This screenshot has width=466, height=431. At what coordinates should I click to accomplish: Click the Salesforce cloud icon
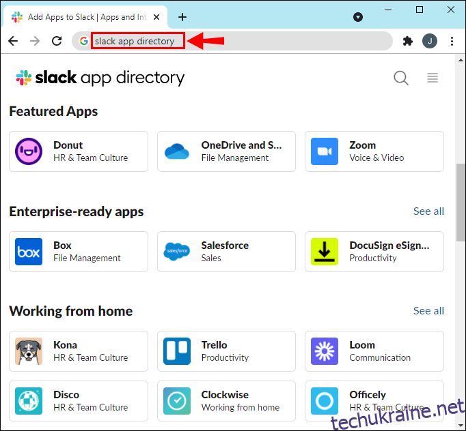click(177, 251)
